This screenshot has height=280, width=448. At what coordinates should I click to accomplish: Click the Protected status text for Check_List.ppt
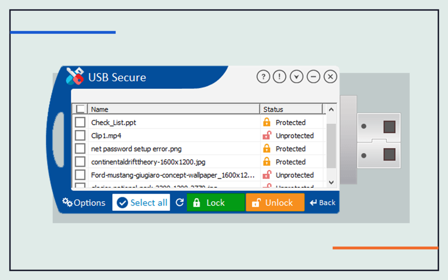click(290, 122)
